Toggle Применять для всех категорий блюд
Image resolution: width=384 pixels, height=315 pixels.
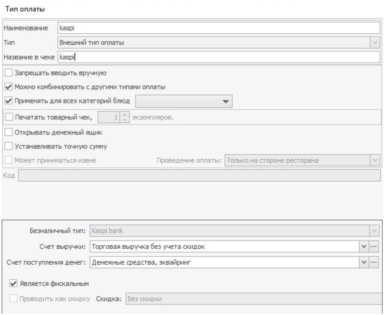coord(8,101)
